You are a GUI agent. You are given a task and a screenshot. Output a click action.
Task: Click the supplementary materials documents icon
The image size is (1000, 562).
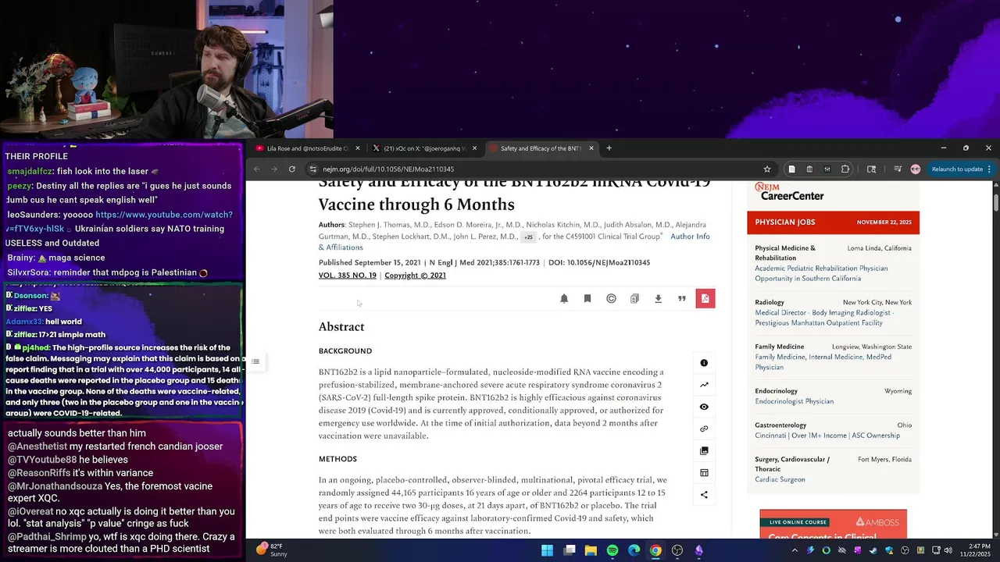(x=634, y=298)
